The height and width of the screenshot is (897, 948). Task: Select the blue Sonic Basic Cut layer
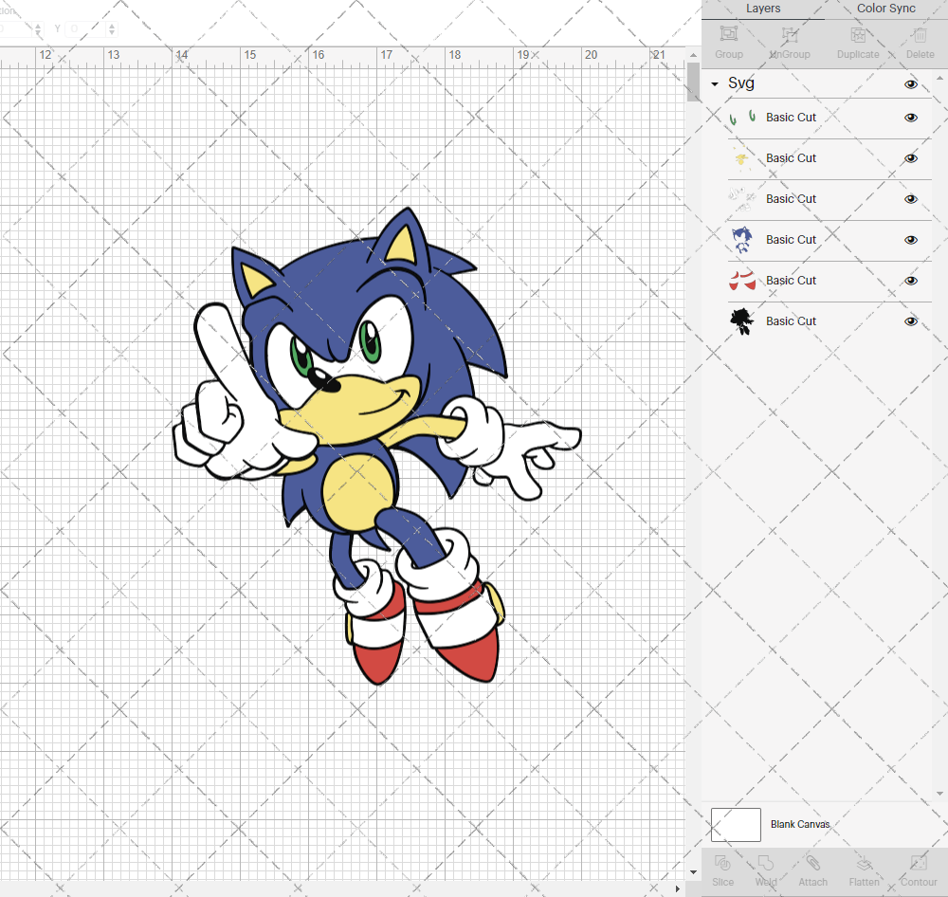[790, 240]
